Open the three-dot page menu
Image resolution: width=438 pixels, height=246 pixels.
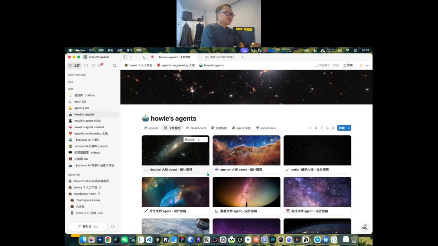click(x=367, y=66)
